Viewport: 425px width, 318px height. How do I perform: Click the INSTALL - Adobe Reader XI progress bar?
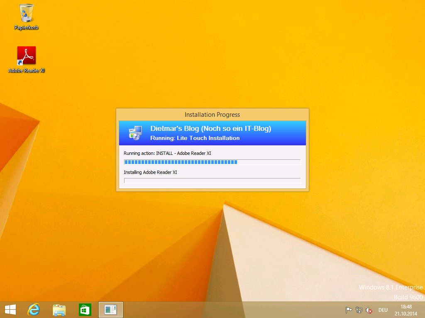[x=212, y=162]
